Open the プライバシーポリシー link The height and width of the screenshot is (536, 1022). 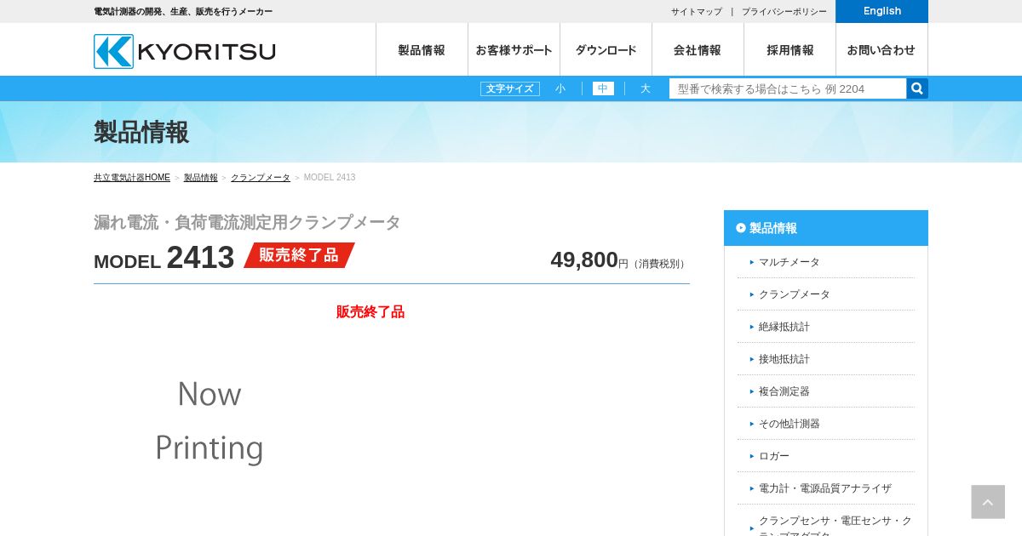pos(784,12)
